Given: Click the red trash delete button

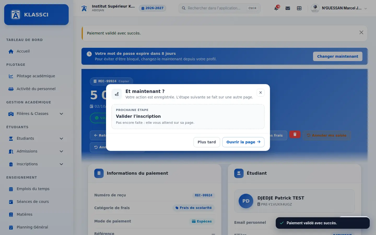Looking at the screenshot, I should pos(295,134).
